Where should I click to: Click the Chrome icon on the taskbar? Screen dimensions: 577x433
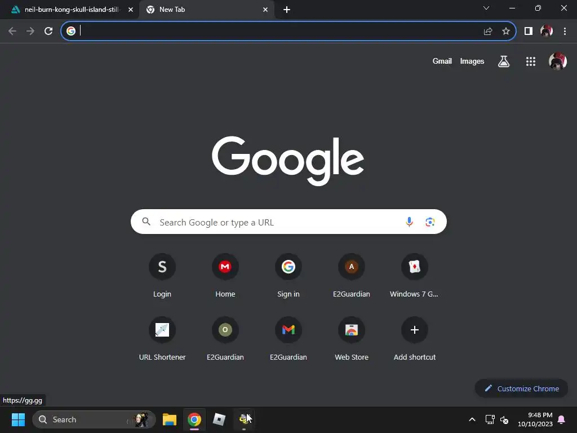pyautogui.click(x=194, y=419)
